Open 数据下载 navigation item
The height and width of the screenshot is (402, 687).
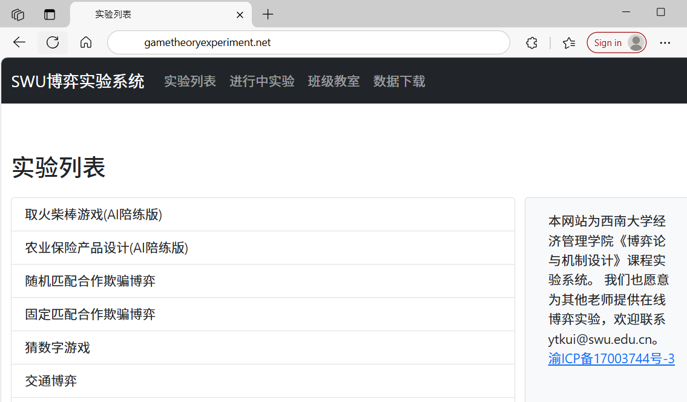coord(399,81)
